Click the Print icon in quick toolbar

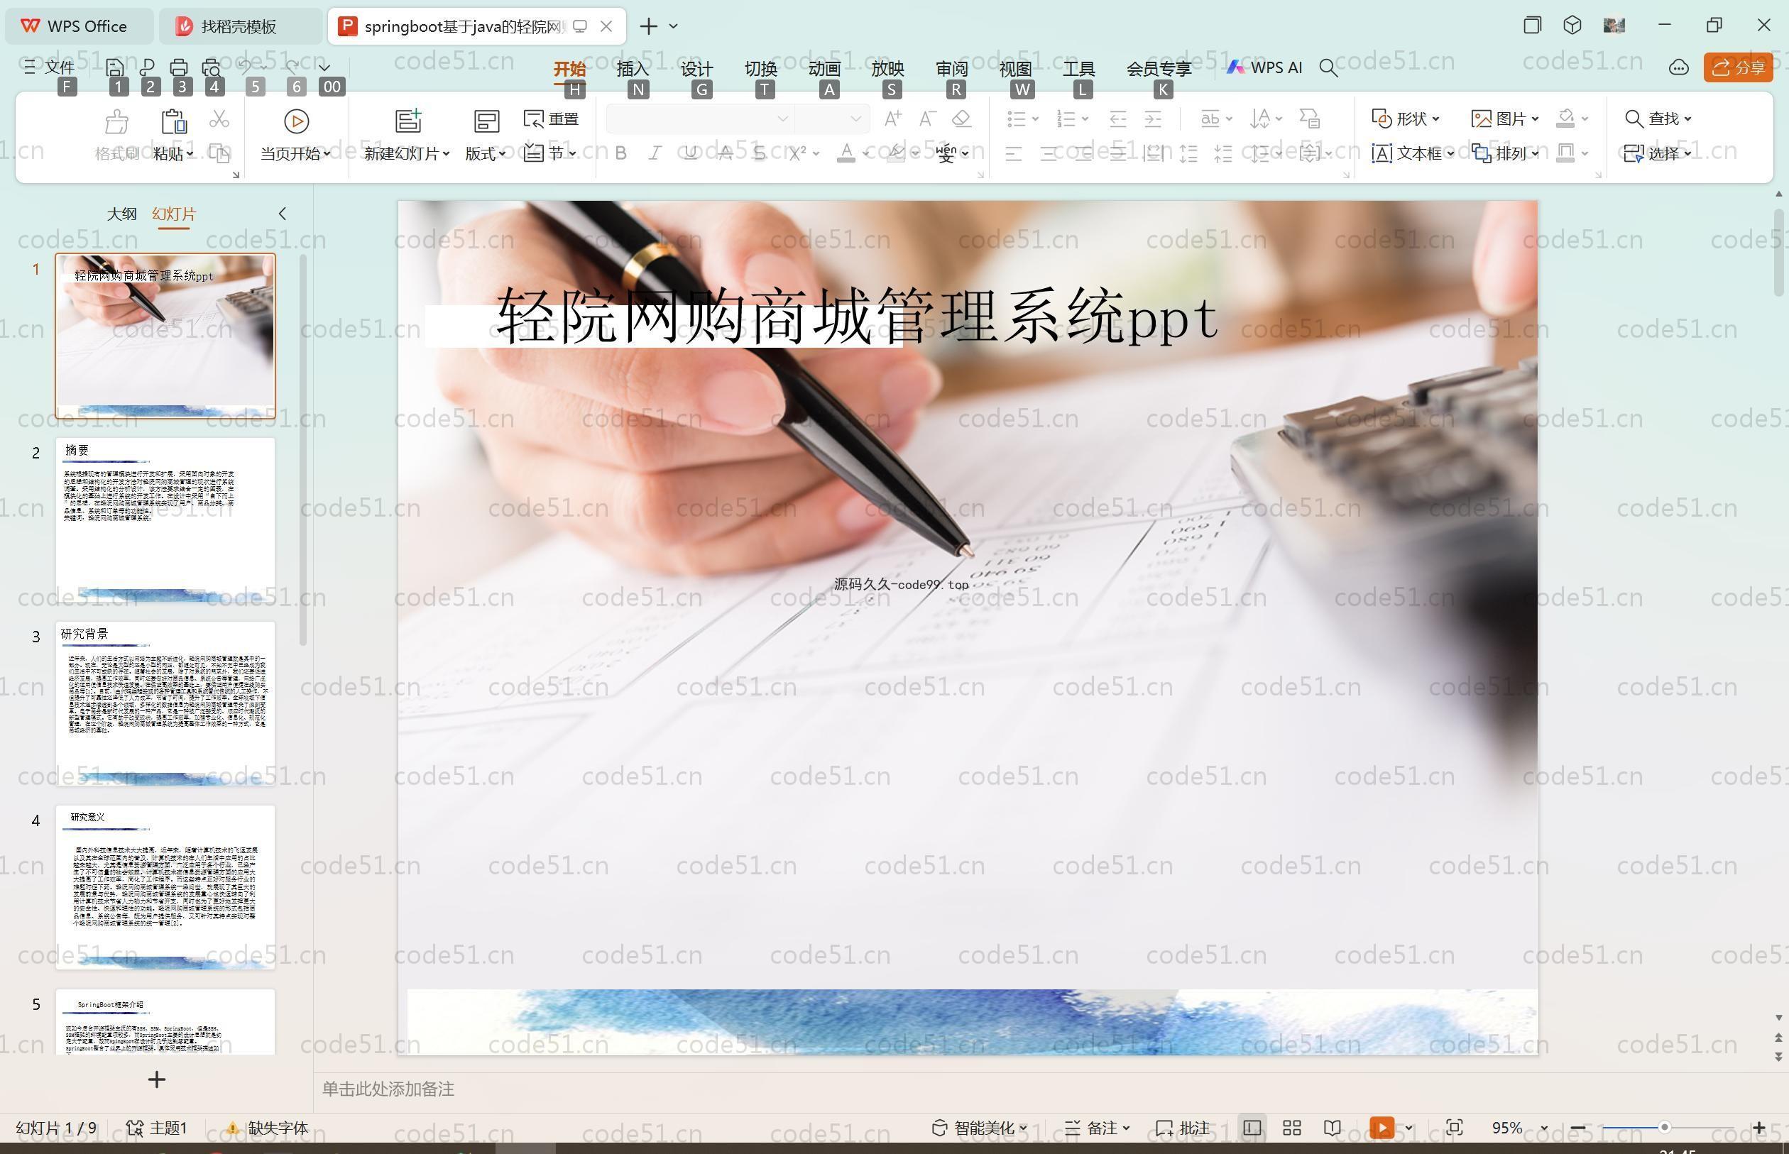click(x=178, y=67)
